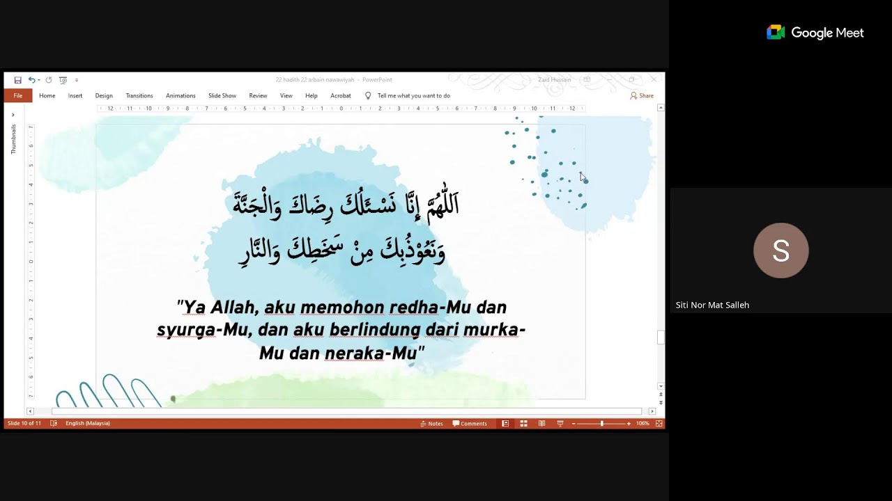This screenshot has height=501, width=892.
Task: Click the Redo/Repeat icon in Quick Access Toolbar
Action: 49,80
